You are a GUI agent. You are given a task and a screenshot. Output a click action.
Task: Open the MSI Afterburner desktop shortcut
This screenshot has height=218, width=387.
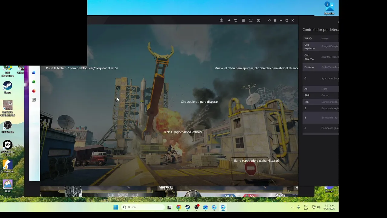pyautogui.click(x=8, y=72)
